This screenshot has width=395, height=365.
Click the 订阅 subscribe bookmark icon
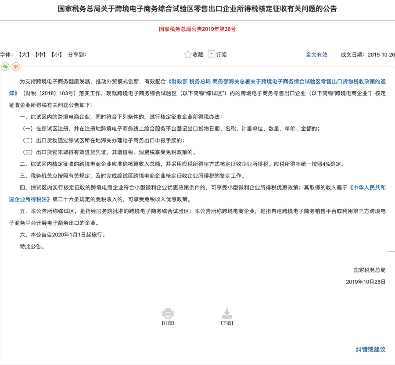click(x=211, y=55)
